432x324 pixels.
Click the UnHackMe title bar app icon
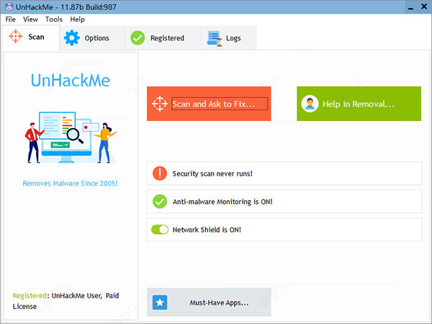(x=9, y=6)
